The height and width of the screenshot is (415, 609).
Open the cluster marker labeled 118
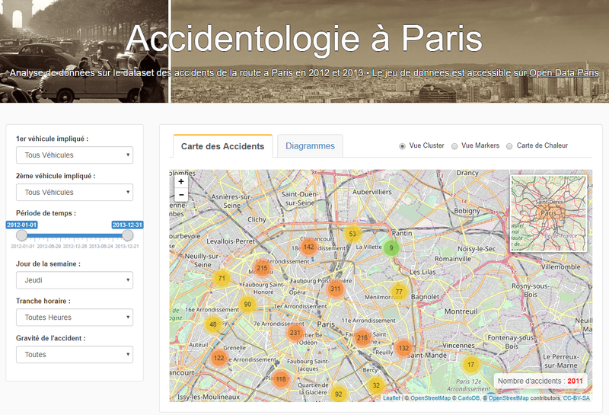coord(281,379)
